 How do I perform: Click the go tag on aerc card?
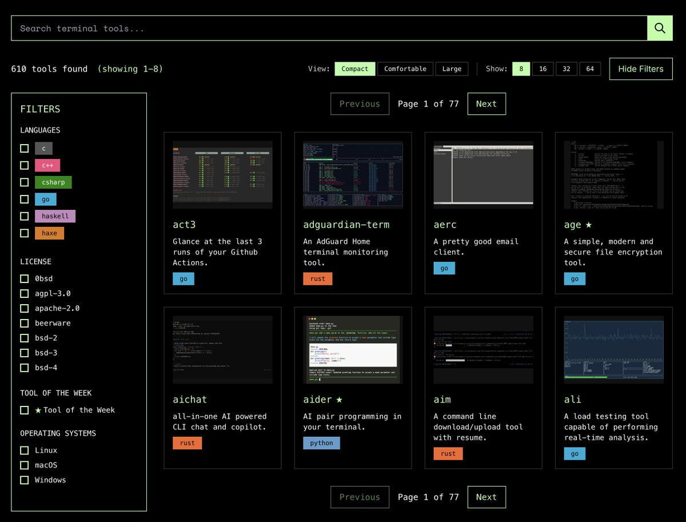444,268
